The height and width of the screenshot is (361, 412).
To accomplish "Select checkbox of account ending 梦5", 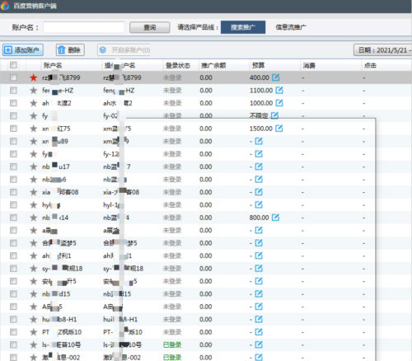I will (x=13, y=243).
